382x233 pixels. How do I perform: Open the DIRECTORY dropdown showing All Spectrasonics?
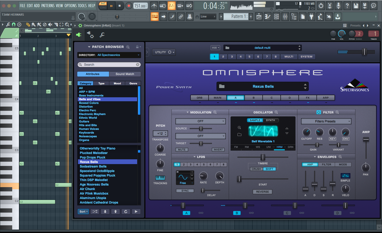coord(109,55)
